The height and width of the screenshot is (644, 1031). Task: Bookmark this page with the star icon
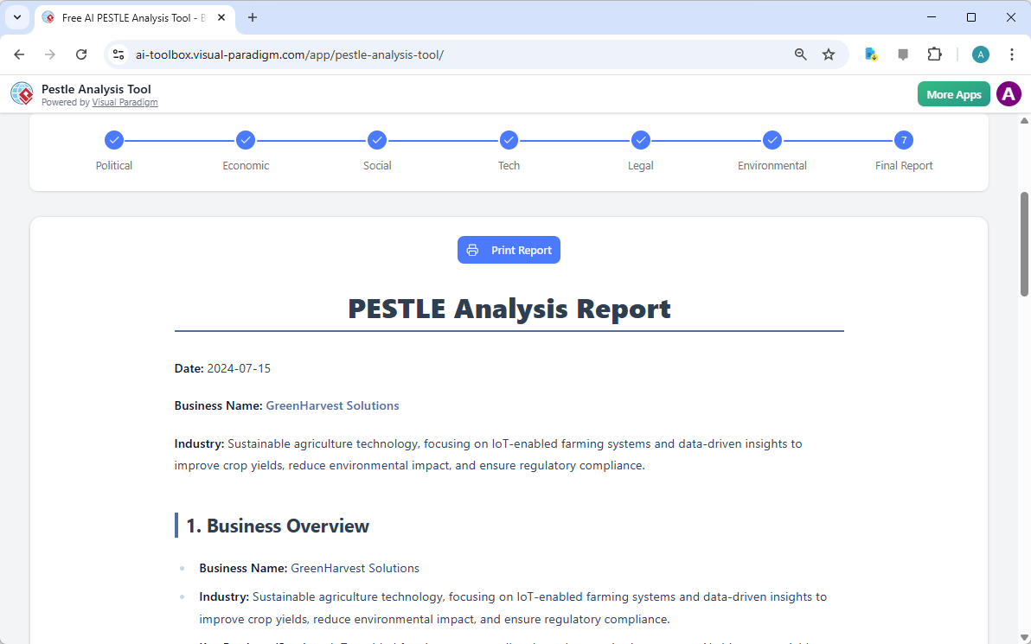click(829, 54)
